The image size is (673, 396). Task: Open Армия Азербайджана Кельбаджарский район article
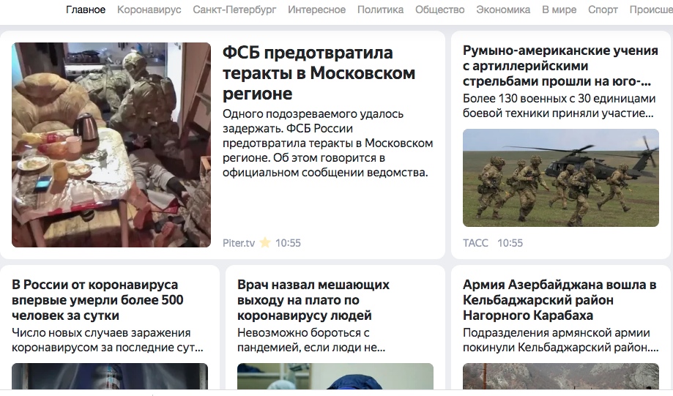(x=559, y=300)
